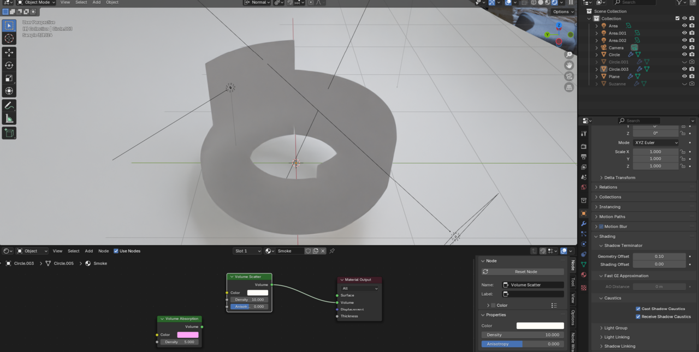Open the viewport Object menu
Image resolution: width=699 pixels, height=352 pixels.
pyautogui.click(x=112, y=3)
